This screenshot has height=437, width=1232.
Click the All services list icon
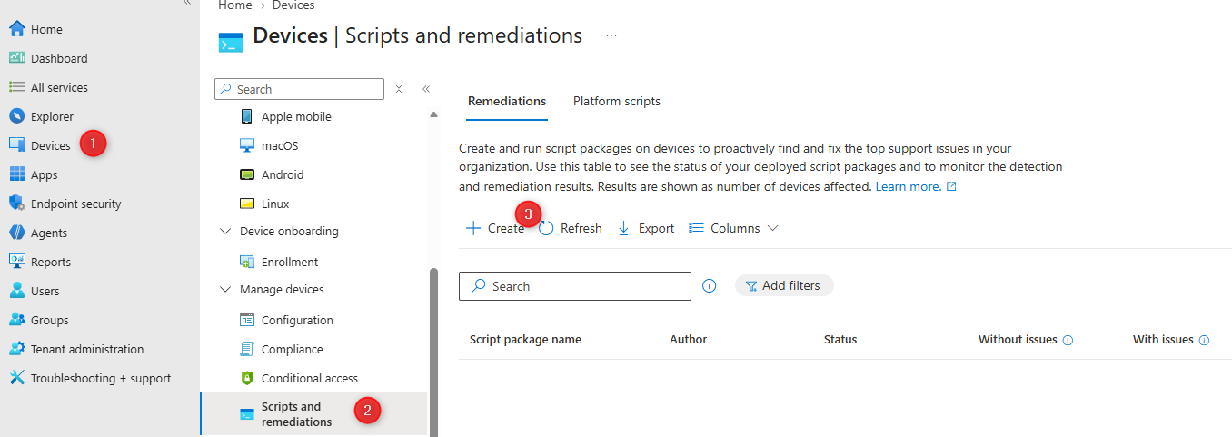click(x=16, y=87)
